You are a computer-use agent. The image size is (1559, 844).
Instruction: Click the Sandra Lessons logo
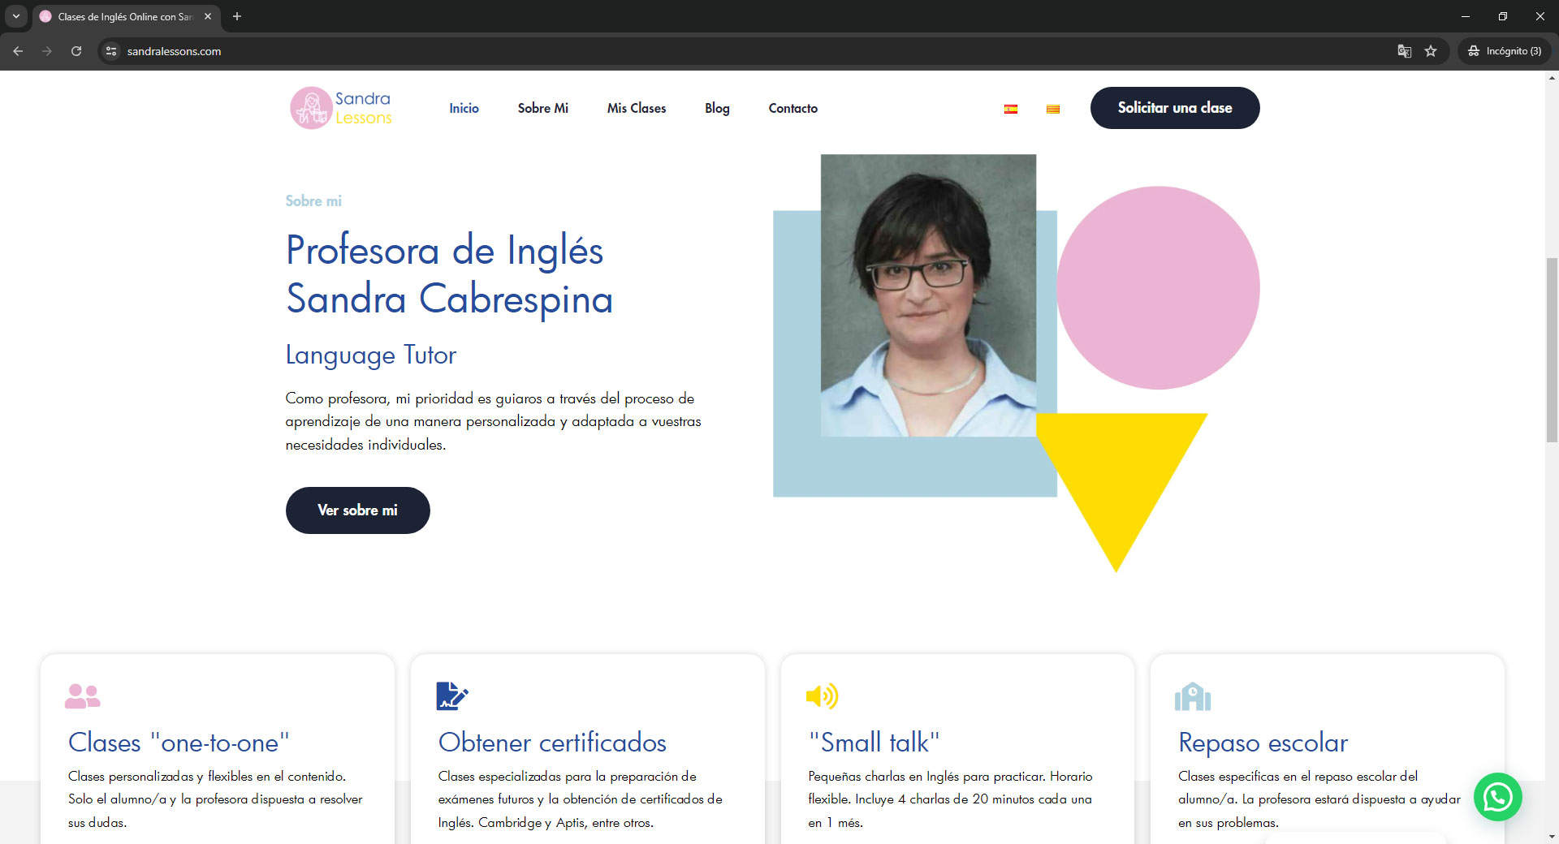tap(341, 108)
